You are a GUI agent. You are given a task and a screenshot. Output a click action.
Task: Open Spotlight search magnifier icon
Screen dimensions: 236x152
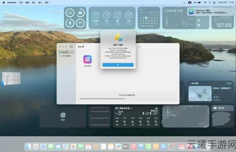tap(210, 2)
